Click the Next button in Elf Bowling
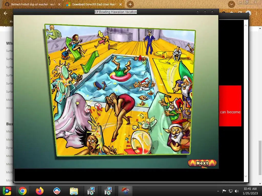 [x=202, y=163]
